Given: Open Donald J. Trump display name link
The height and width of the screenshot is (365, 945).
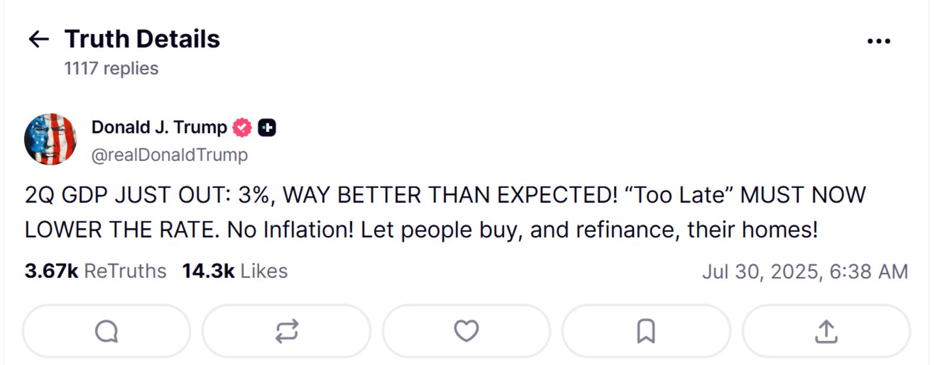Looking at the screenshot, I should point(159,127).
